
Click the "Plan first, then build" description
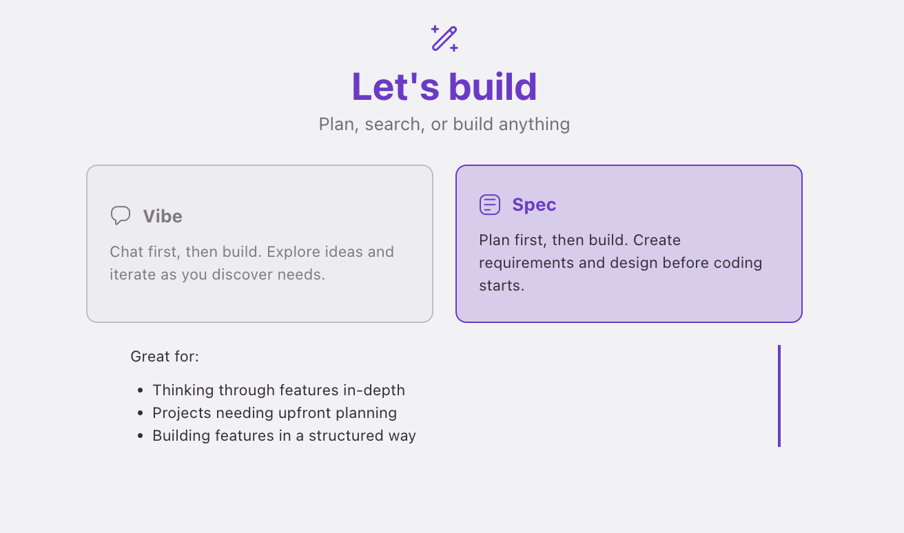(x=621, y=263)
